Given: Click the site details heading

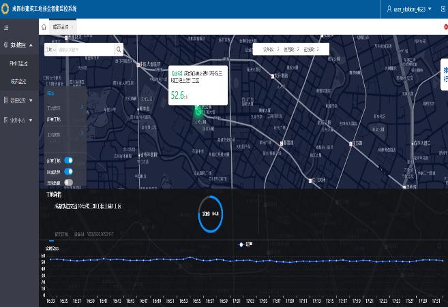Looking at the screenshot, I should coord(54,195).
